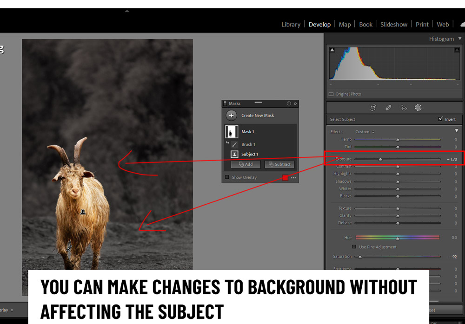Click the Highlights slider handle
Screen dimensions: 465x324
(398, 174)
